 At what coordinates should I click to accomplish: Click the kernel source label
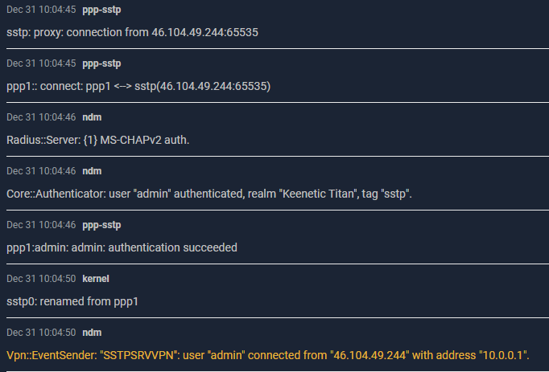click(96, 279)
